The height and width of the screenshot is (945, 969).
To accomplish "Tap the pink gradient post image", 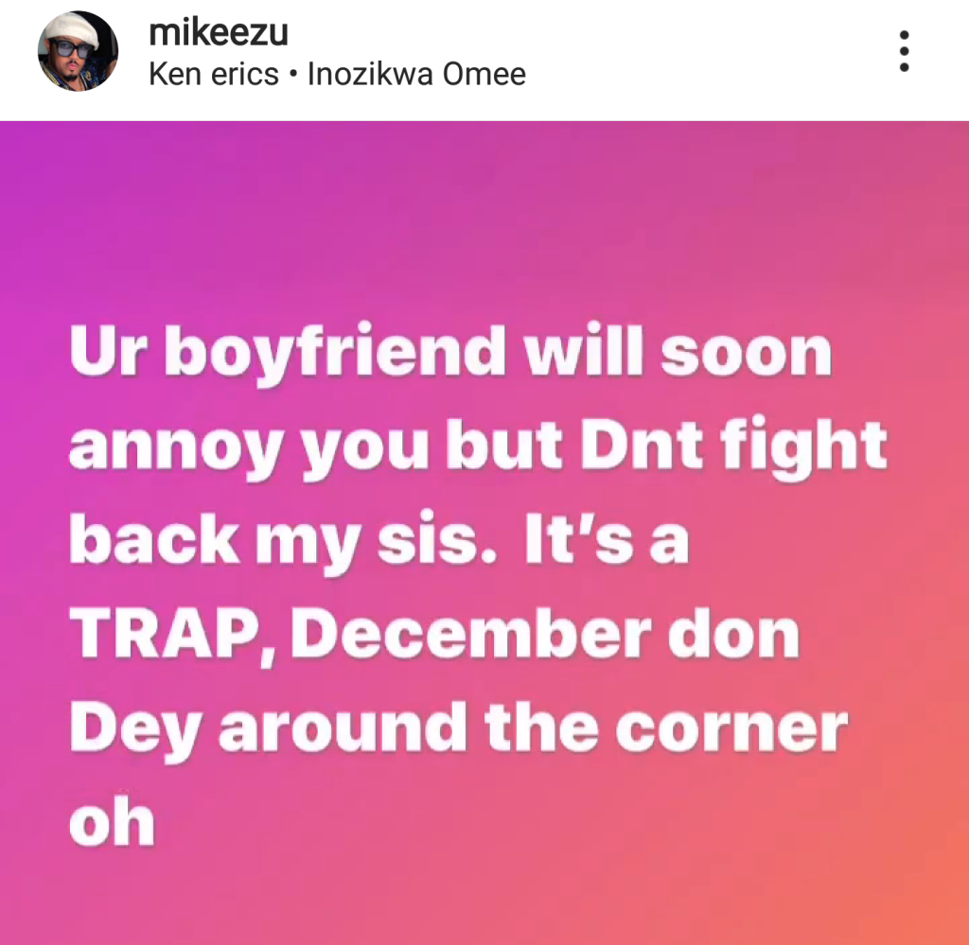I will (484, 533).
